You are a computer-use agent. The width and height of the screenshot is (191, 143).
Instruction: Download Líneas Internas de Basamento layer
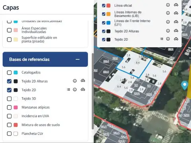[176, 13]
